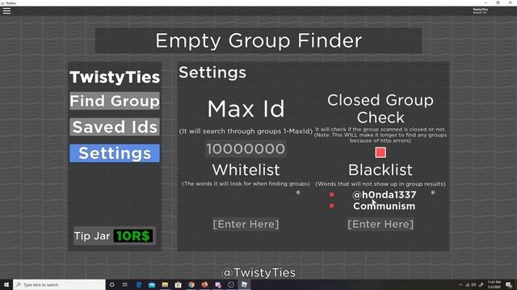Image resolution: width=517 pixels, height=290 pixels.
Task: Click the Whitelist [Enter Here] field
Action: point(246,224)
